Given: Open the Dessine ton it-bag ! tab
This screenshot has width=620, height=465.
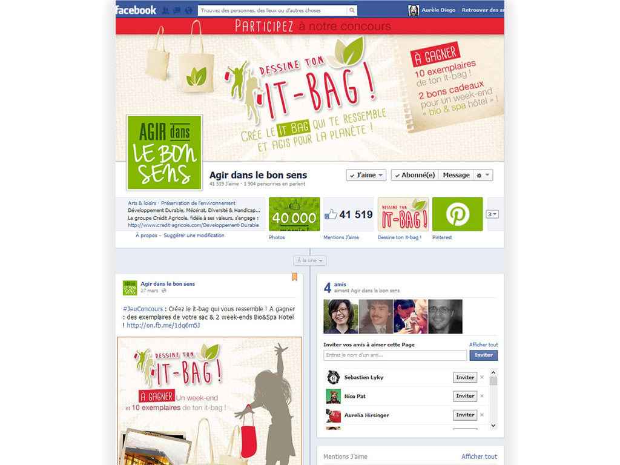Looking at the screenshot, I should pyautogui.click(x=403, y=214).
